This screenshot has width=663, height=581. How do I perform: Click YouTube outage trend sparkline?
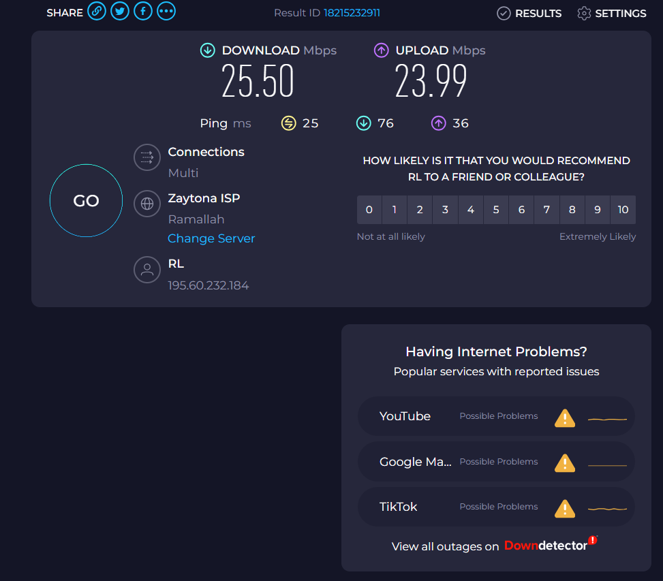[607, 419]
